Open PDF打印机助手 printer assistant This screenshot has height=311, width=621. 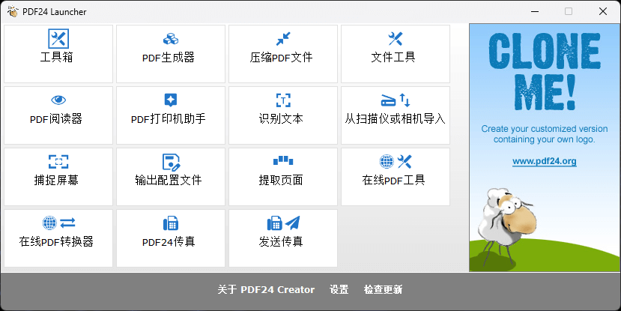coord(171,115)
